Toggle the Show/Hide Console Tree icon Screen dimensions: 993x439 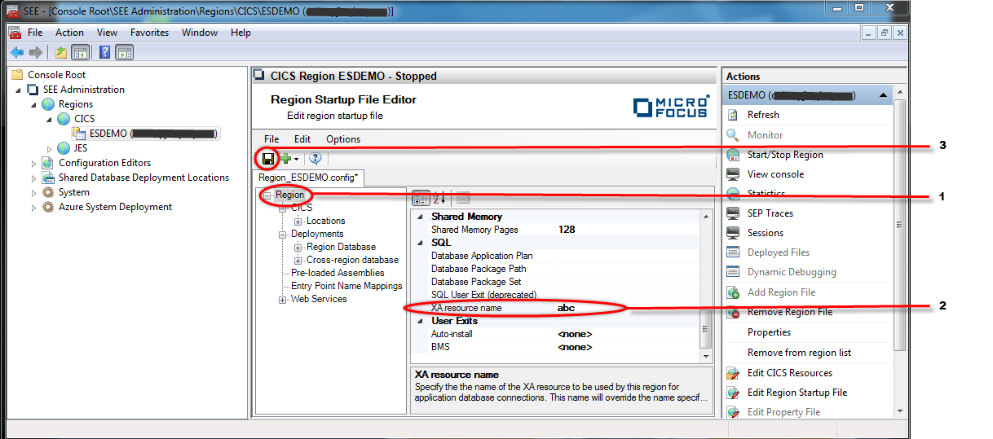click(x=80, y=52)
